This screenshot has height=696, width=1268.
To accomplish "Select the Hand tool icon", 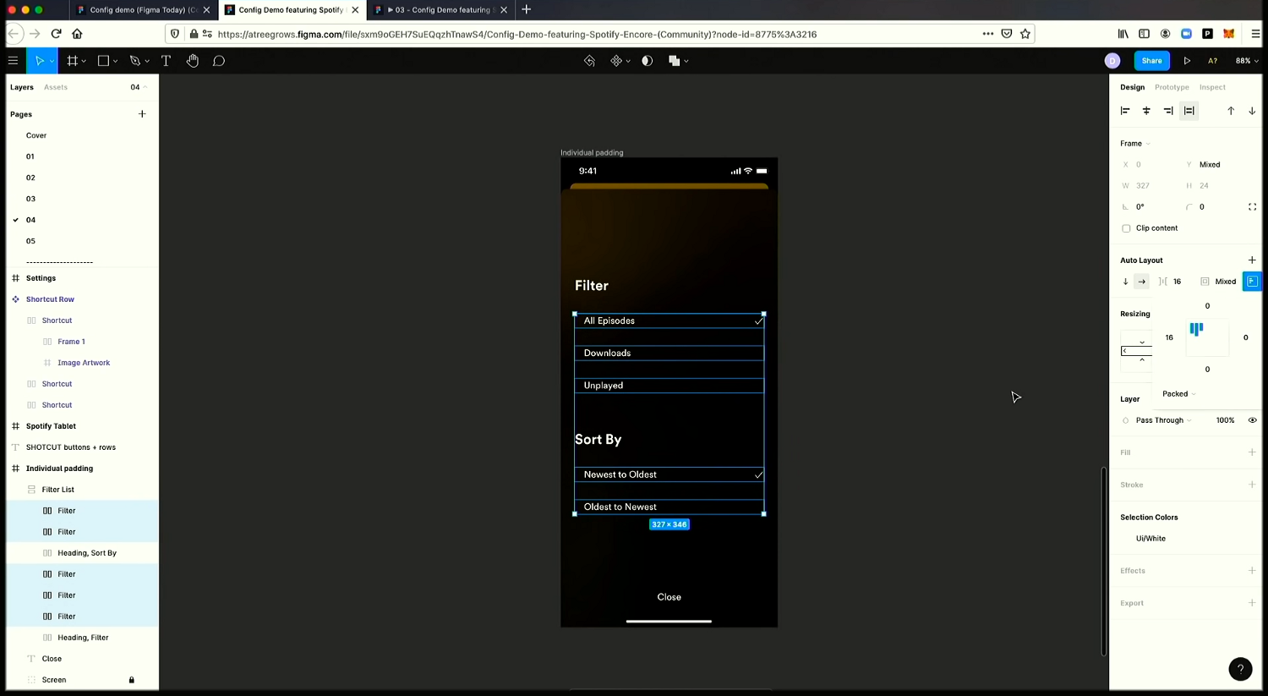I will (193, 61).
